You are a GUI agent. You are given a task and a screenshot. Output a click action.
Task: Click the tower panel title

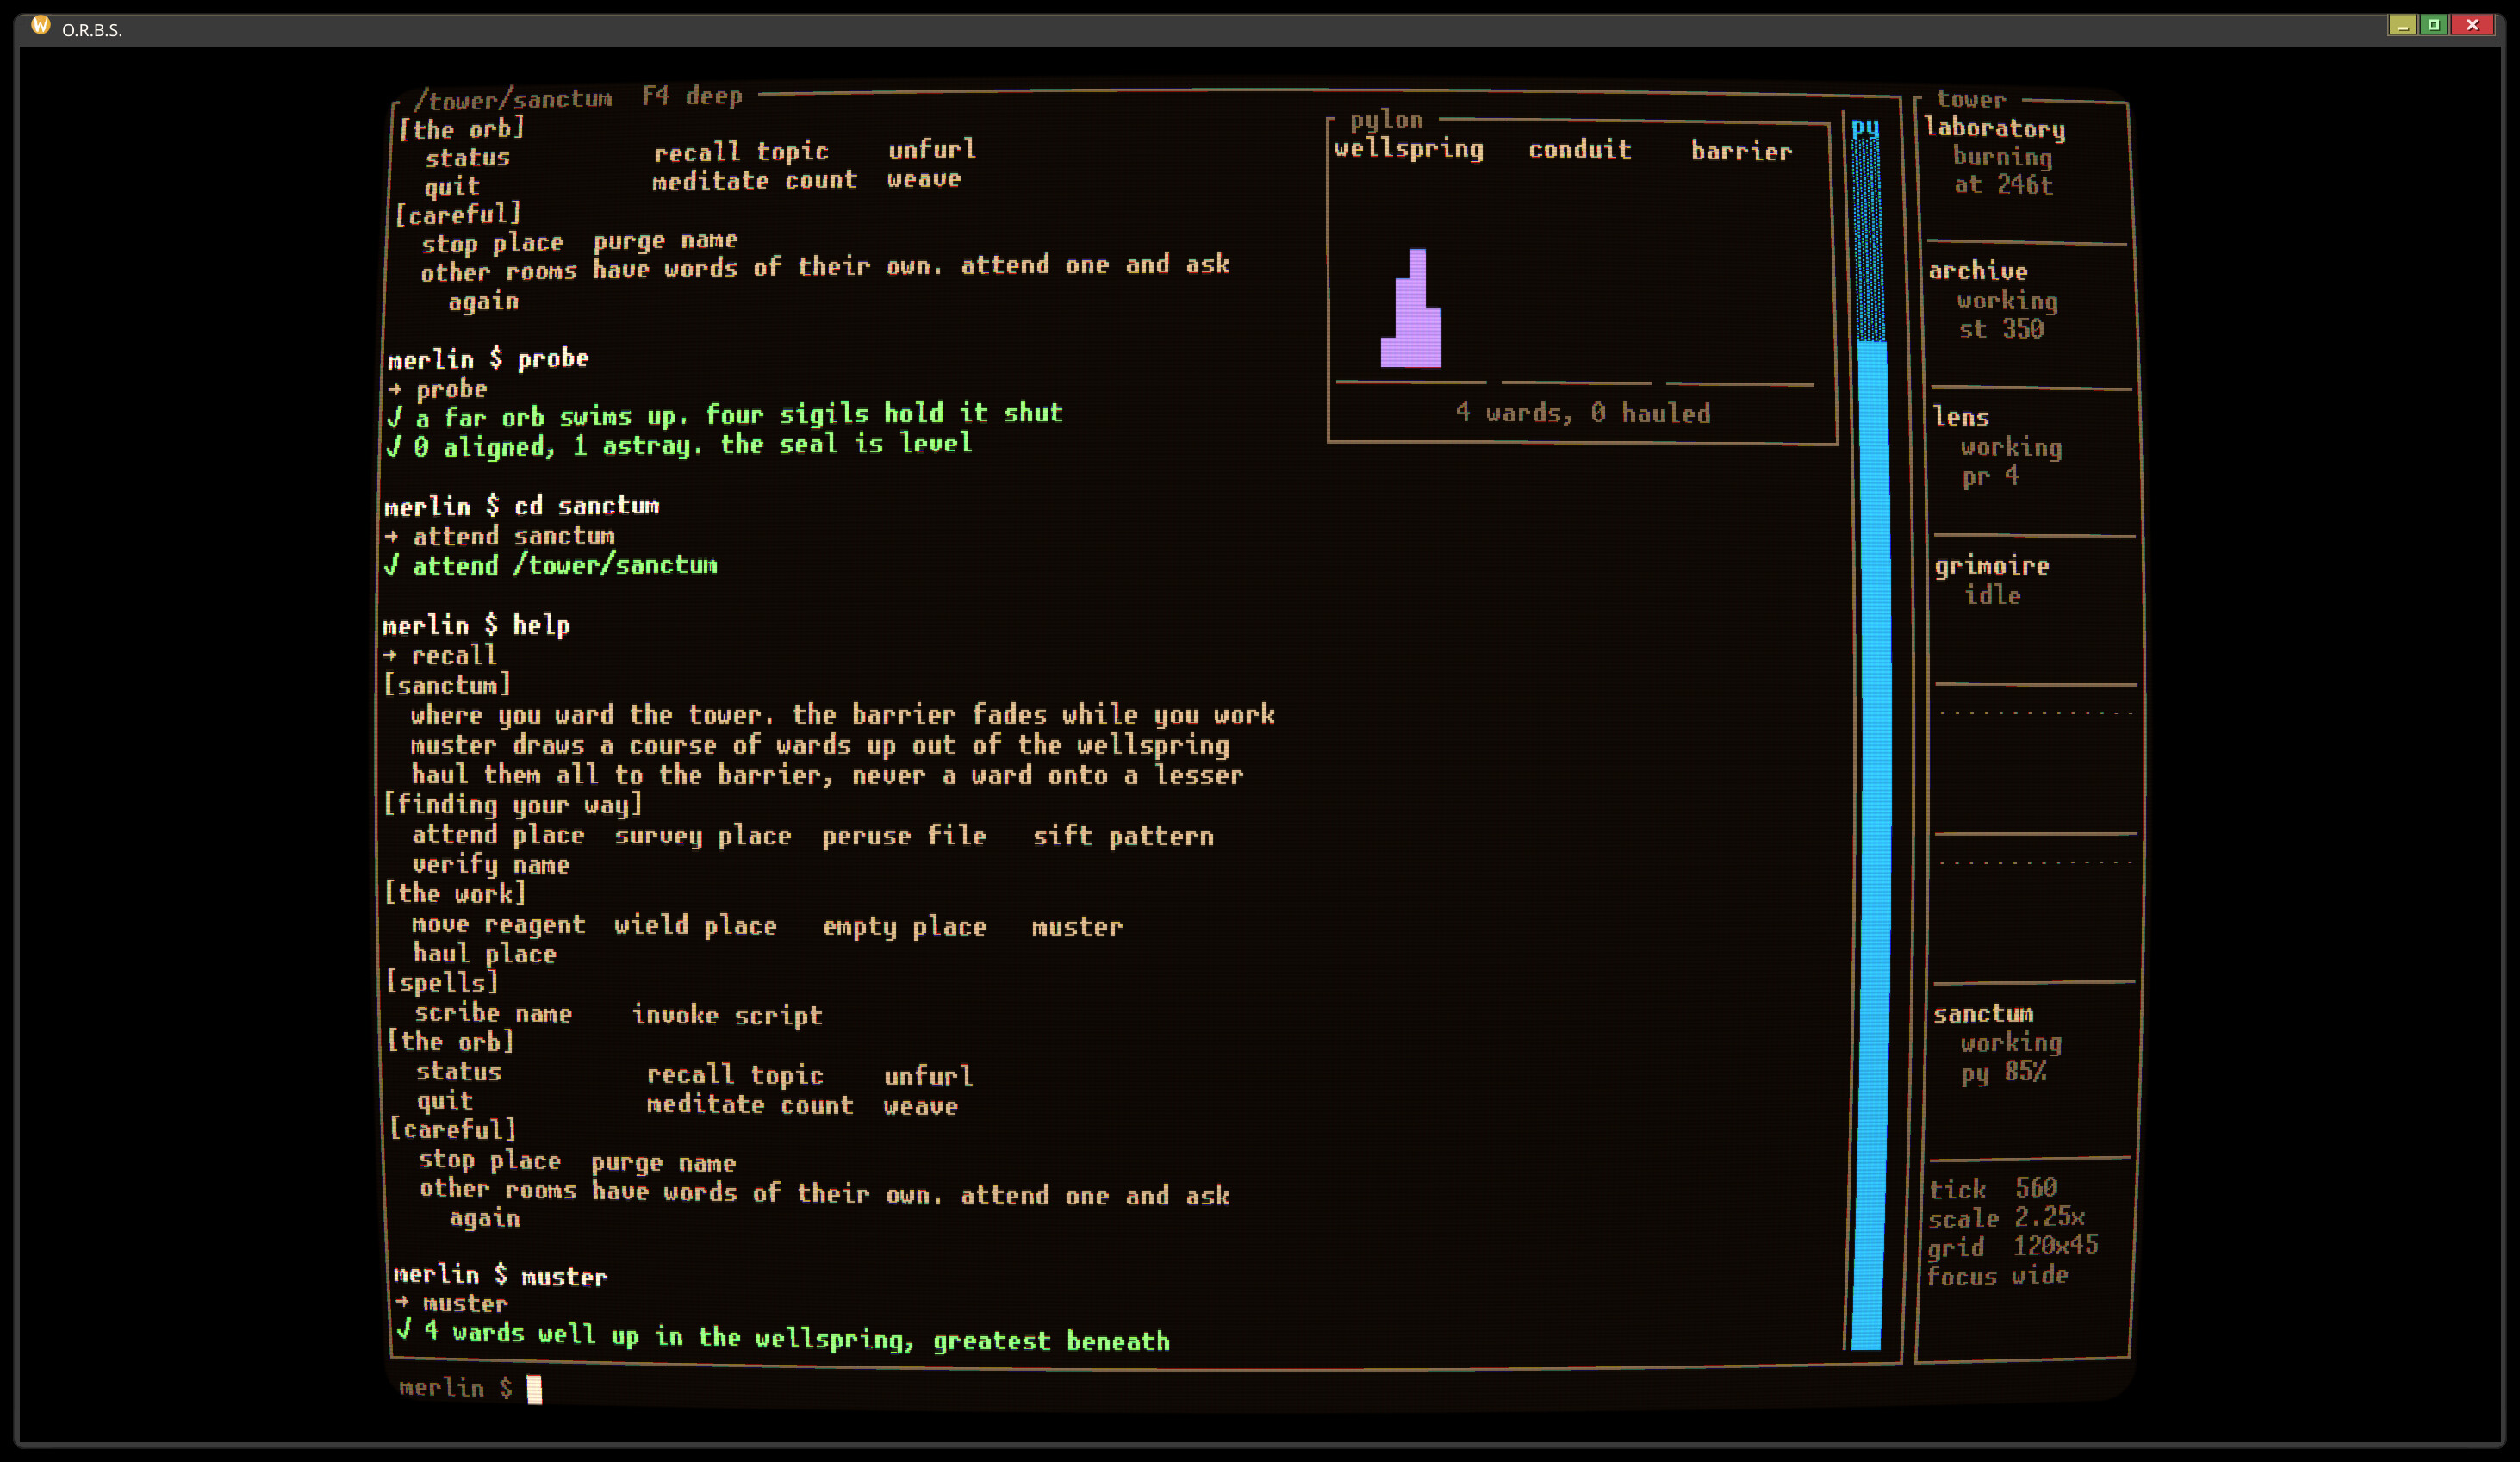pyautogui.click(x=1971, y=99)
